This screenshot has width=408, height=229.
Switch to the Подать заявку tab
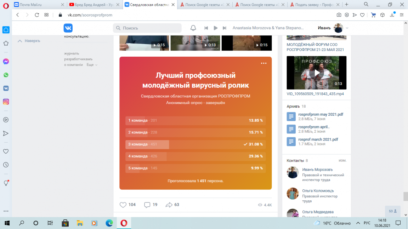[x=313, y=5]
